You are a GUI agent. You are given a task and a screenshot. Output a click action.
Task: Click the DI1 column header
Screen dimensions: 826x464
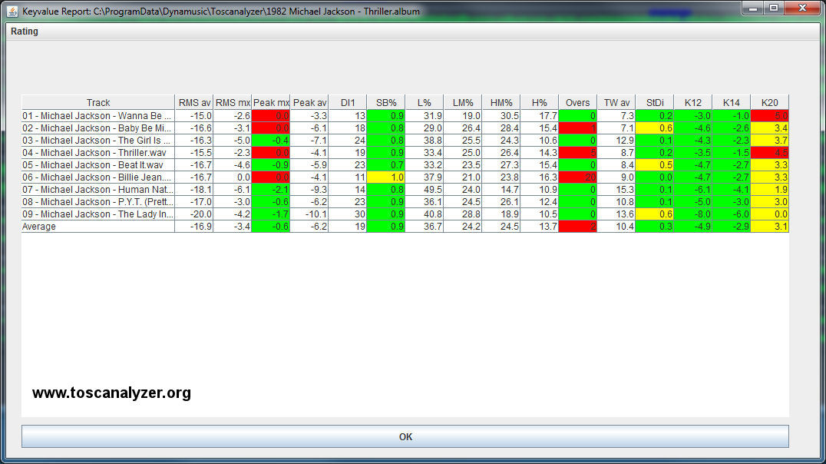[x=348, y=103]
